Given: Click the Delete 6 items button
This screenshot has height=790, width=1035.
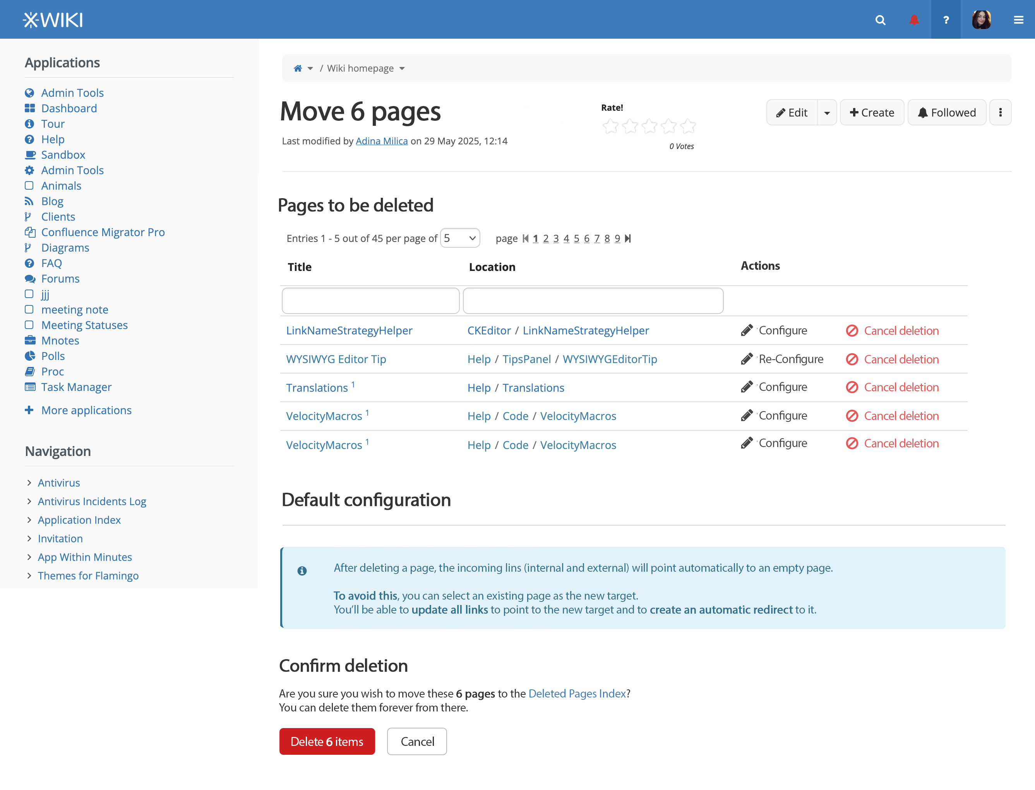Looking at the screenshot, I should (327, 742).
